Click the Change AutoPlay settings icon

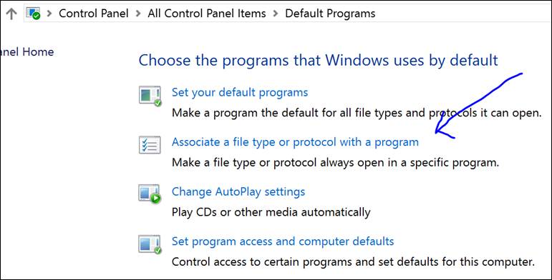(x=150, y=194)
